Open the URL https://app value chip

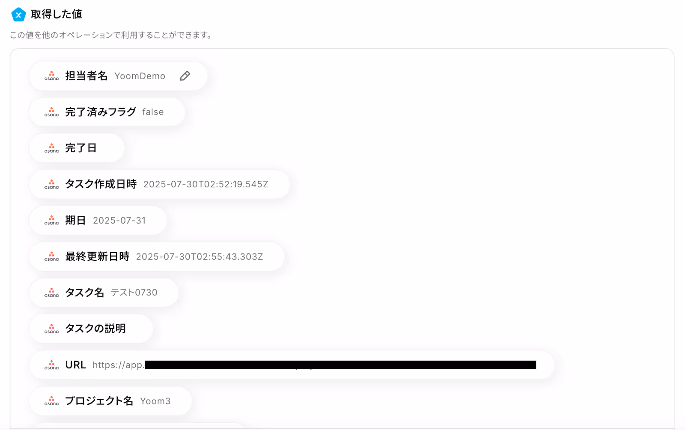tap(292, 365)
